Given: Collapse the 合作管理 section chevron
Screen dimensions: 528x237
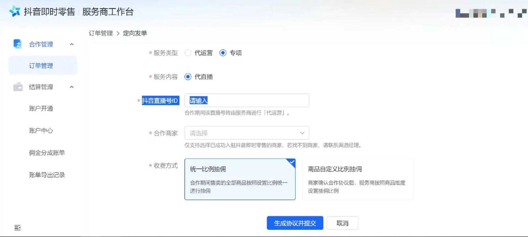Looking at the screenshot, I should (x=72, y=44).
